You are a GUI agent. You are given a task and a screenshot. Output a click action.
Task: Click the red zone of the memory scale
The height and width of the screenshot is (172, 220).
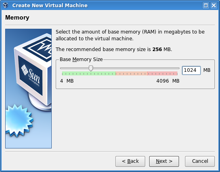pyautogui.click(x=162, y=73)
